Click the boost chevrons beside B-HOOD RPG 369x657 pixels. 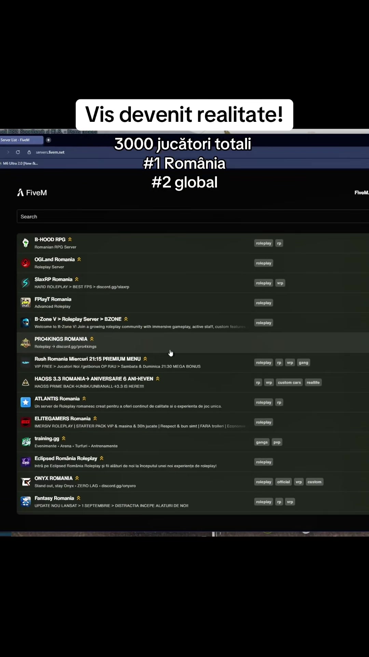click(70, 240)
